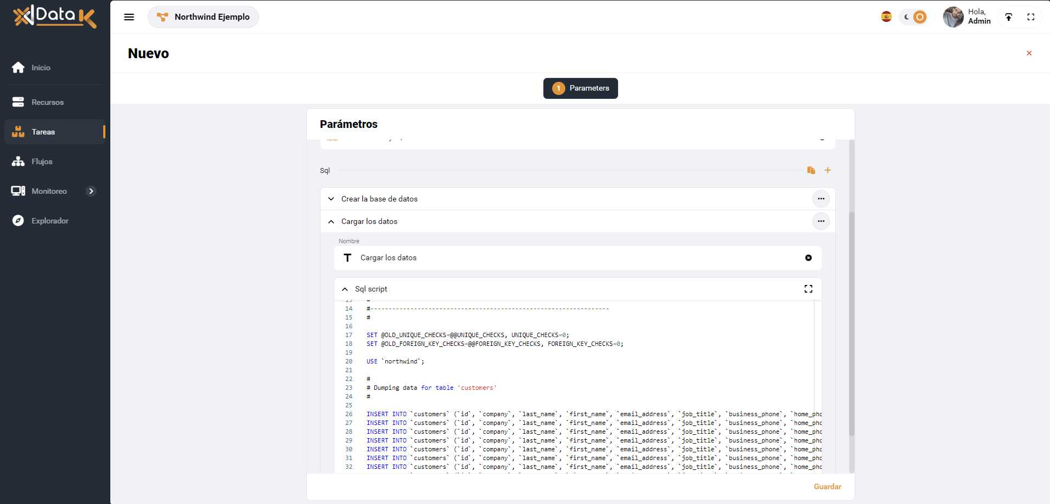1050x504 pixels.
Task: Click the Nombre input field
Action: [x=576, y=258]
